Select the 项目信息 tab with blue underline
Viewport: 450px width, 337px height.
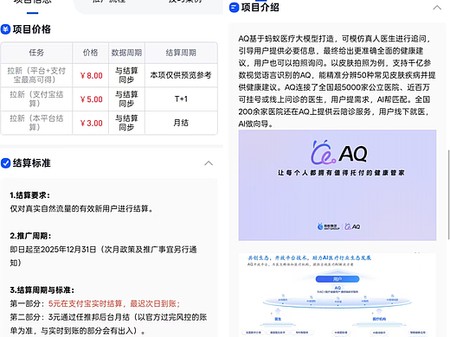point(33,6)
